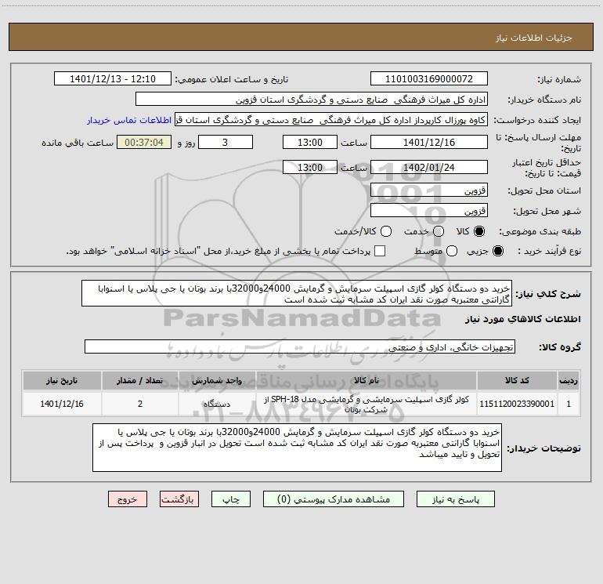Click the خروج exit button

pos(128,499)
